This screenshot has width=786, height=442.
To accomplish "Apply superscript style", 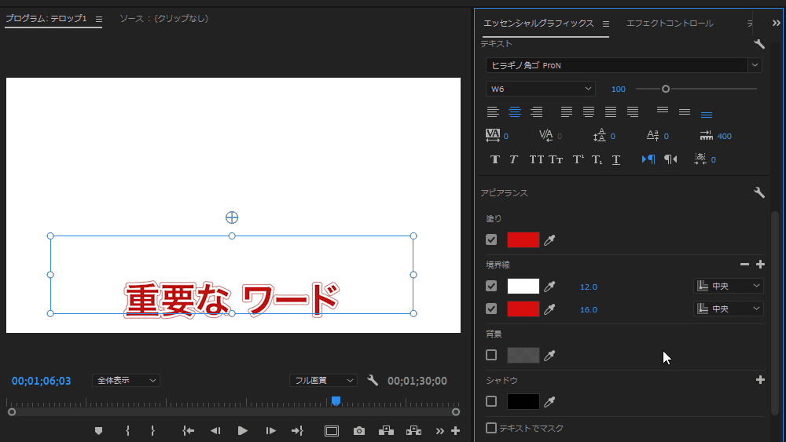I will [x=578, y=159].
